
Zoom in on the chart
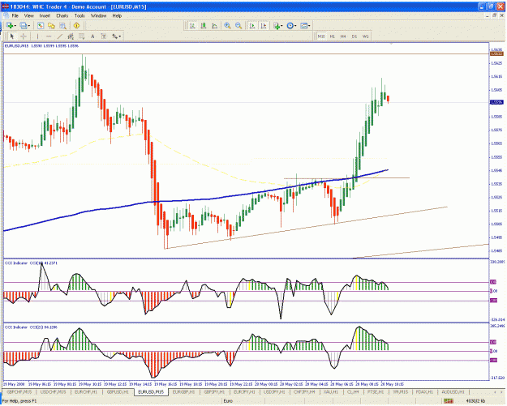pyautogui.click(x=228, y=25)
